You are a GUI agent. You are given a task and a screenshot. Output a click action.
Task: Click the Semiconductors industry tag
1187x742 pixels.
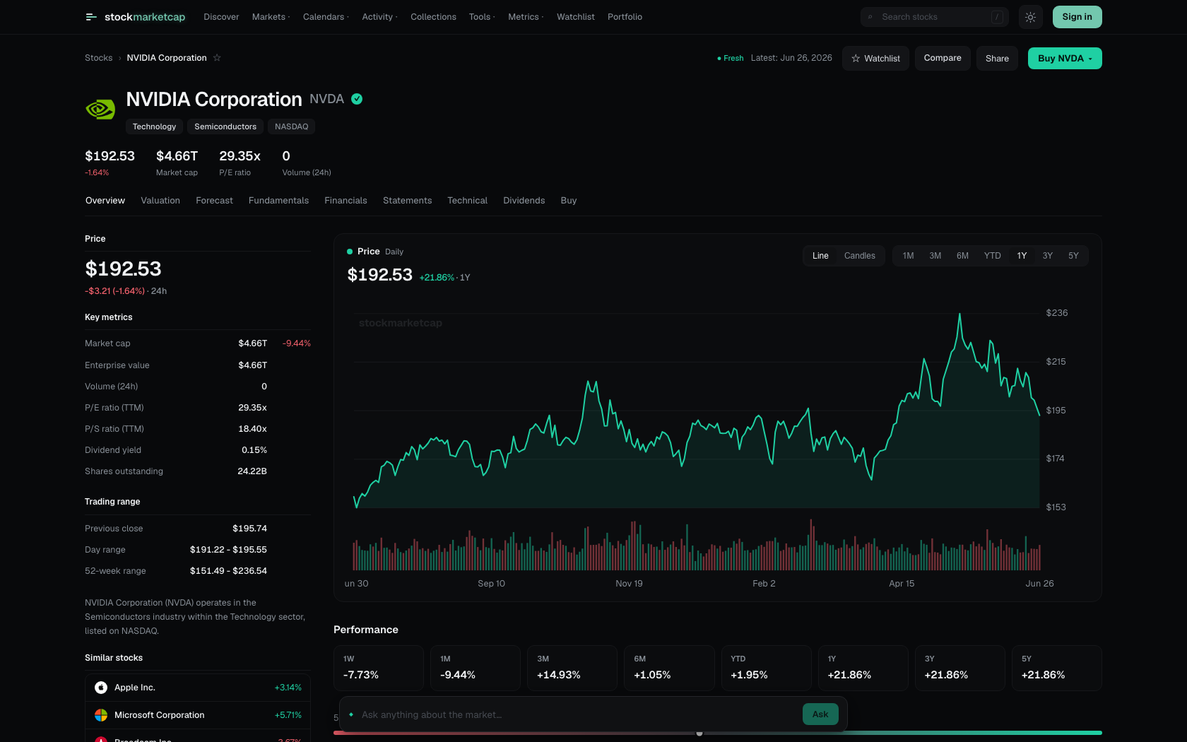(x=225, y=126)
